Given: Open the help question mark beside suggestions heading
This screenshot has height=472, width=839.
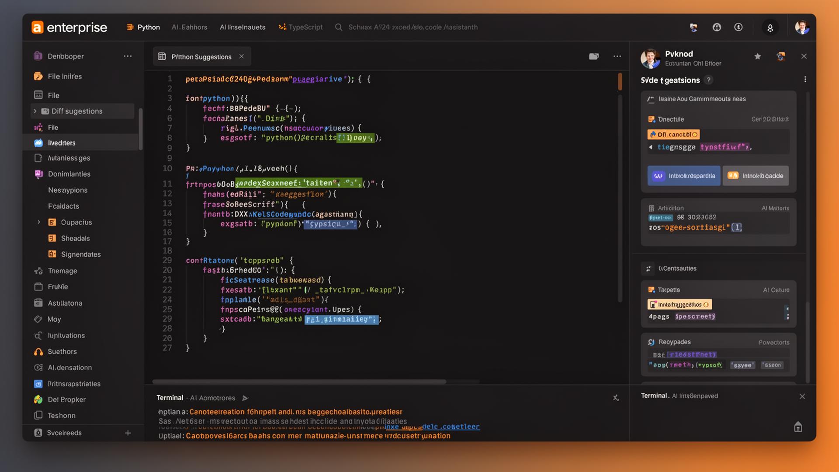Looking at the screenshot, I should point(709,80).
